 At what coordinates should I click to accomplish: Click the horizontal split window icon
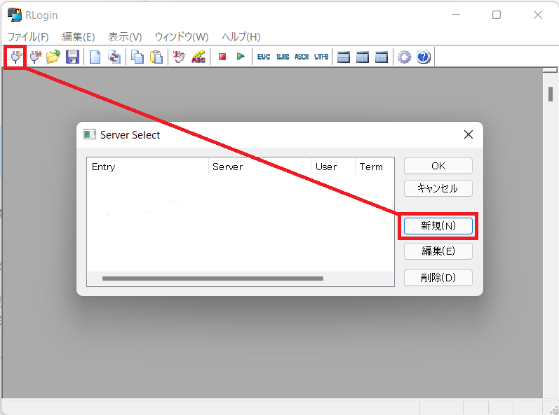pyautogui.click(x=344, y=57)
